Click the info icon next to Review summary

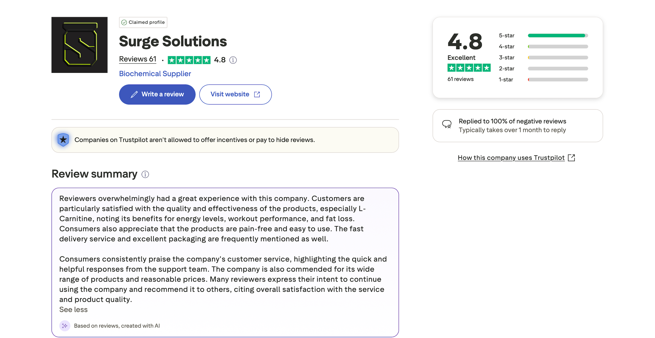pyautogui.click(x=145, y=174)
